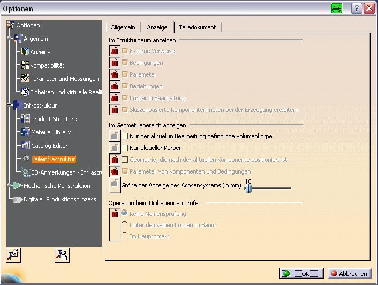Click red lock icon beside Körper in Bearbeitung
The image size is (378, 285).
coord(115,98)
